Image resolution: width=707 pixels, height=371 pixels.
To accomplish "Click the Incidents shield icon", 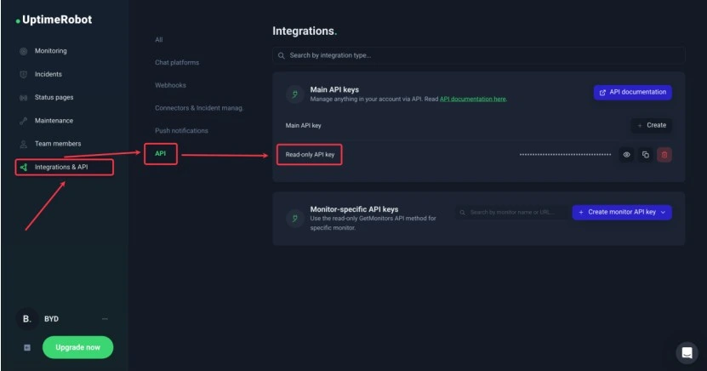I will point(24,75).
